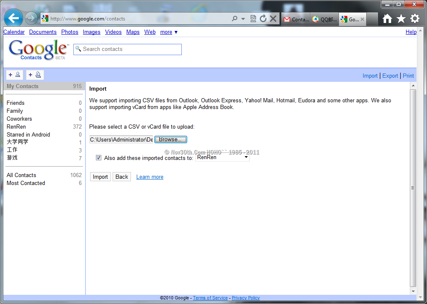Click the add new contact icon
The width and height of the screenshot is (427, 304).
click(14, 75)
